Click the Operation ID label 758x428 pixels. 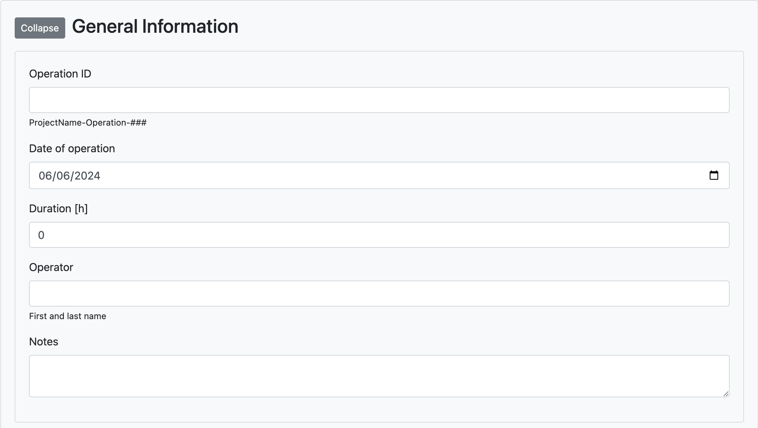pyautogui.click(x=60, y=74)
